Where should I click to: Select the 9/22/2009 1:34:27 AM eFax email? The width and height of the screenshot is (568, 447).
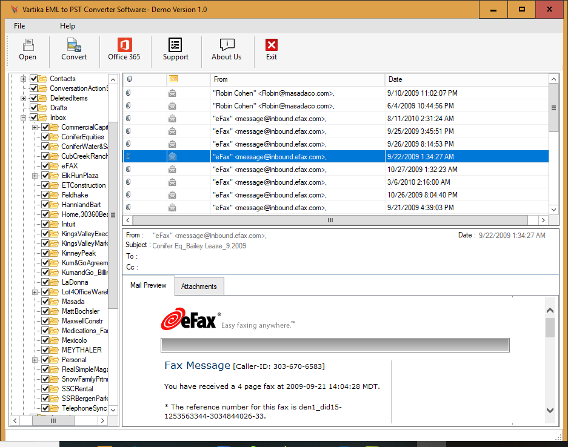[336, 157]
